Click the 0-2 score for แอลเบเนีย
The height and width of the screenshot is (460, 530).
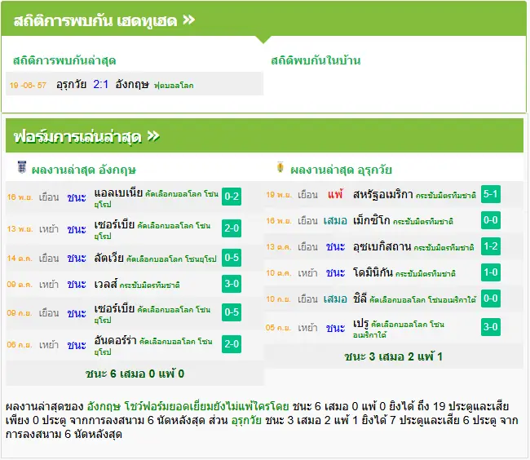(x=232, y=197)
